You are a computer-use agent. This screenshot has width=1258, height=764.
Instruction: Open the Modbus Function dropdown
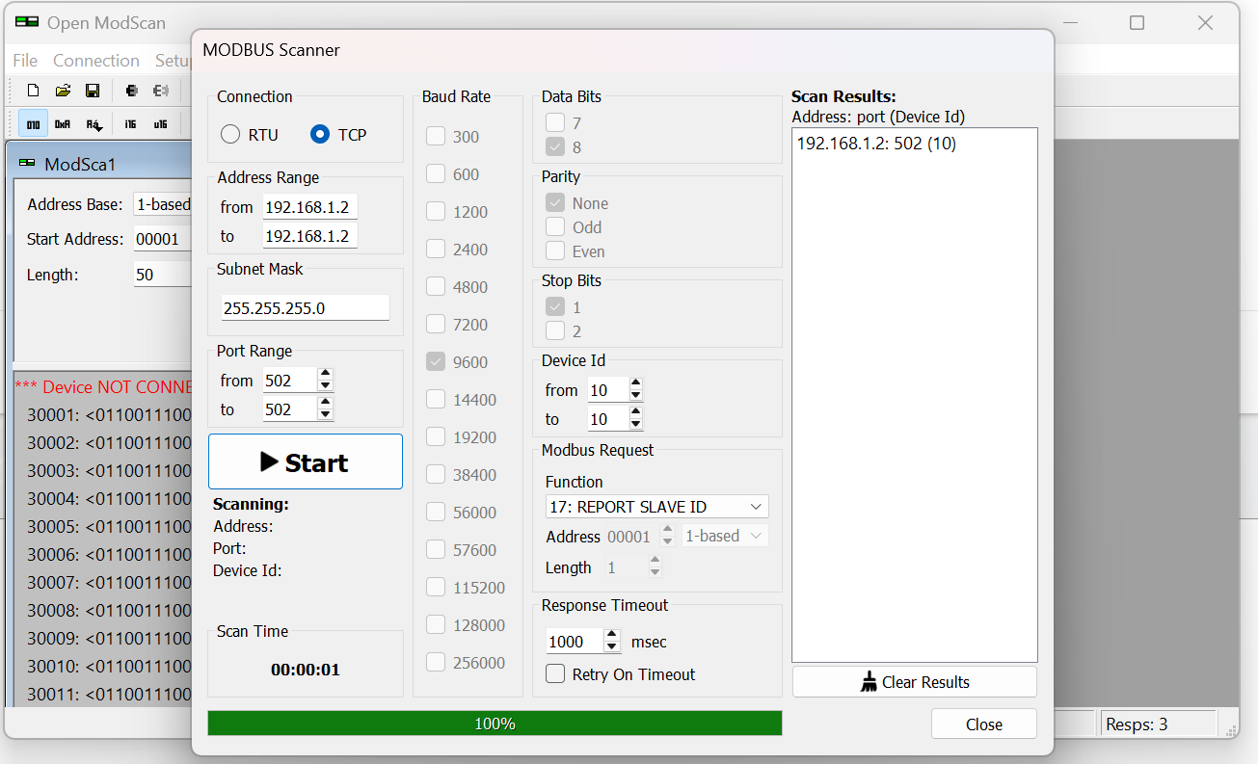pyautogui.click(x=656, y=507)
